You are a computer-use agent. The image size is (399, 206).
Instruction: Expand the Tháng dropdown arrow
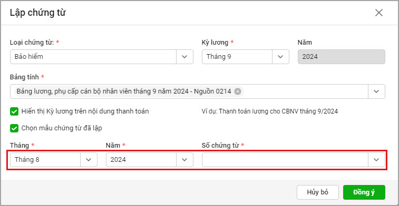[x=89, y=160]
